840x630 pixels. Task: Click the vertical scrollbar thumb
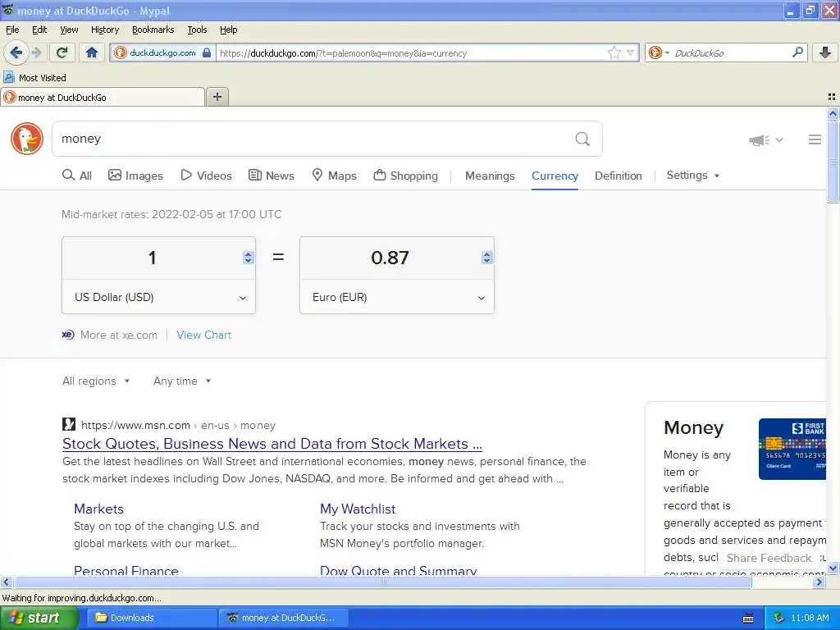click(833, 162)
